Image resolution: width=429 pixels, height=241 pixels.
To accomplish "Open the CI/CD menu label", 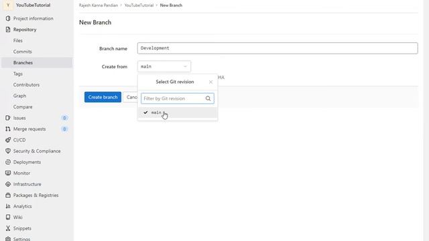I will pyautogui.click(x=19, y=140).
